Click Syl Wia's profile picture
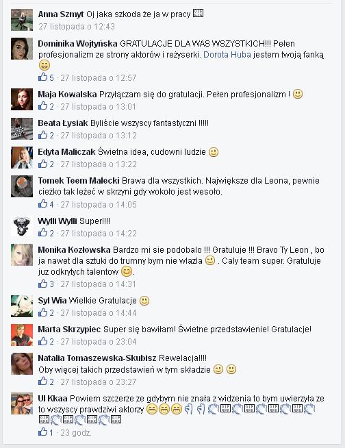Viewport: 345px width, 448px height. 22,306
